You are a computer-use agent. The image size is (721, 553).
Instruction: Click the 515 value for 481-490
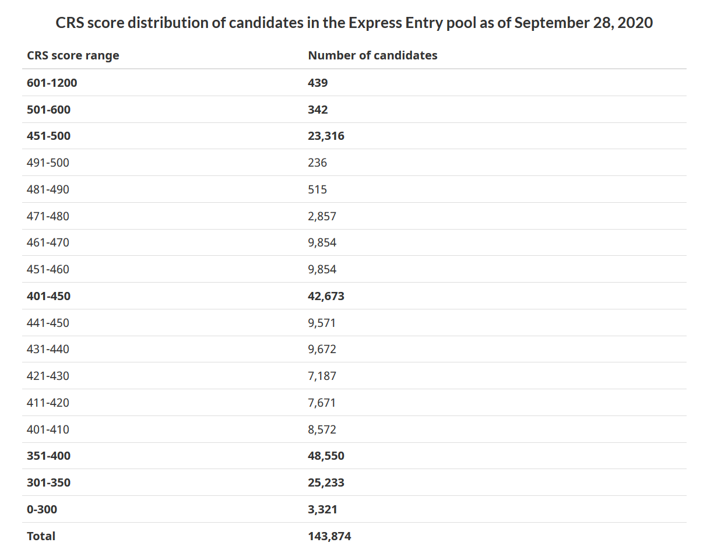click(317, 189)
